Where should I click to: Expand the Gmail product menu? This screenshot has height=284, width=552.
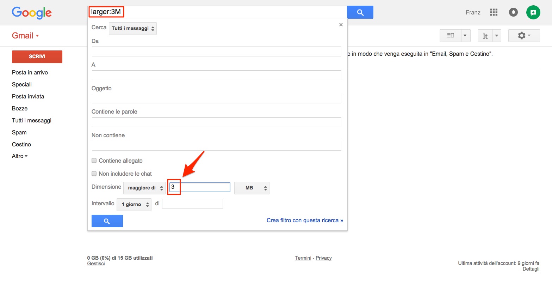[25, 36]
